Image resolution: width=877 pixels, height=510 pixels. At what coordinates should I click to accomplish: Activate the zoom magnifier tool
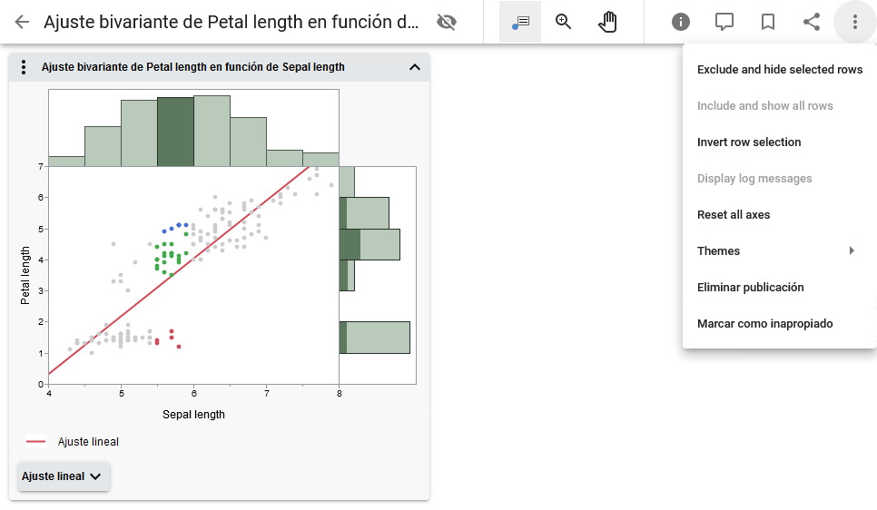click(564, 22)
